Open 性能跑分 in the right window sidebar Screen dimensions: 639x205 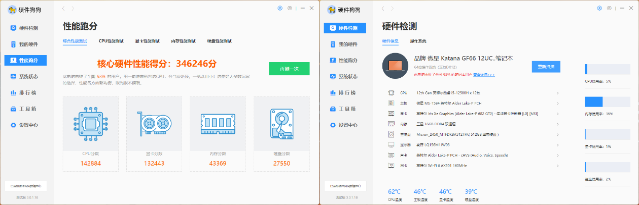pyautogui.click(x=345, y=61)
